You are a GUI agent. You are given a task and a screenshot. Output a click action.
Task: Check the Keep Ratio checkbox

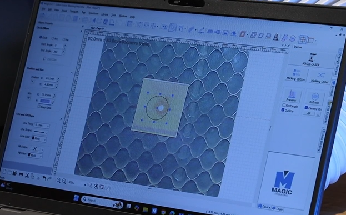tap(39, 107)
